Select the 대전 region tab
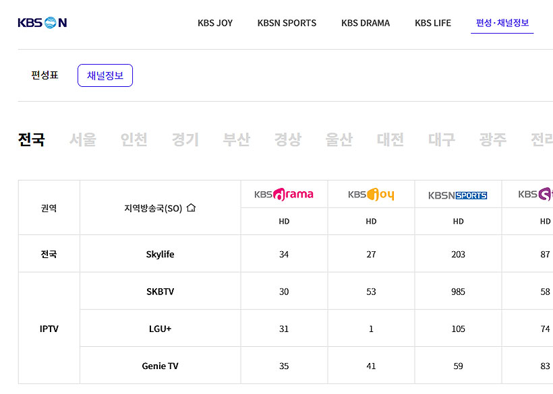This screenshot has height=394, width=553. (x=390, y=139)
